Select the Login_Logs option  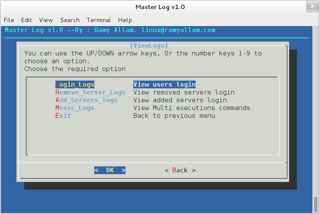[x=75, y=84]
